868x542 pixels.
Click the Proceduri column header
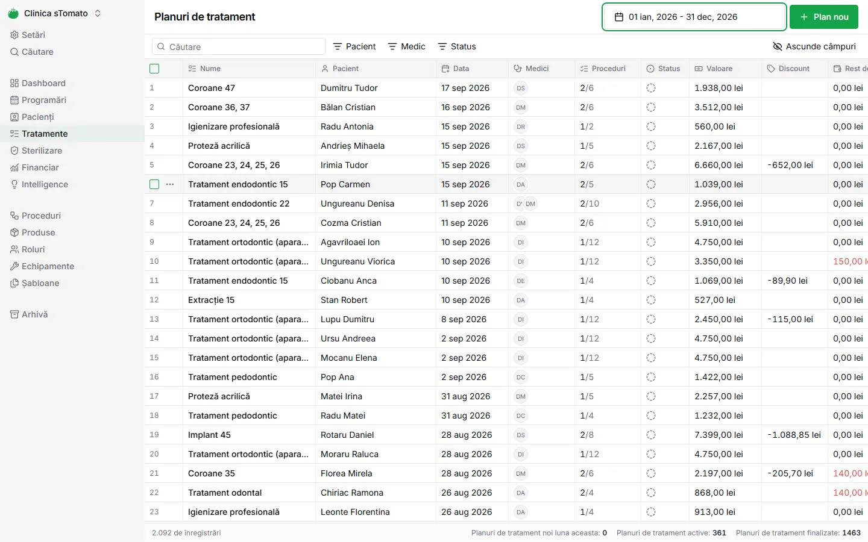coord(608,69)
